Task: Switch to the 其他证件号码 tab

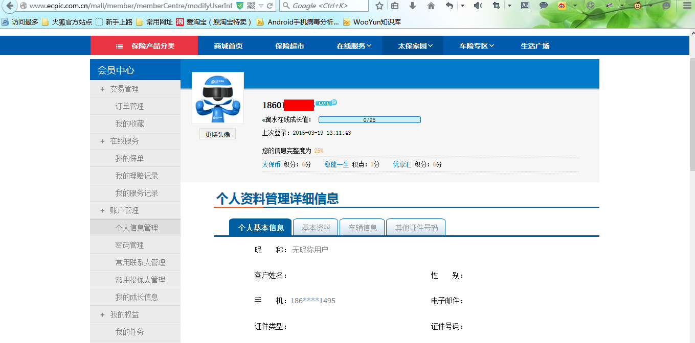Action: pyautogui.click(x=416, y=227)
